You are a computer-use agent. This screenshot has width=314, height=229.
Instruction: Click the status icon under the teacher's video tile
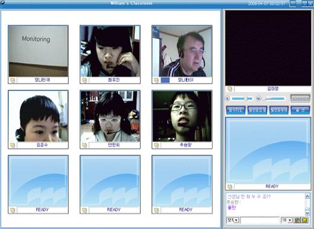156,80
